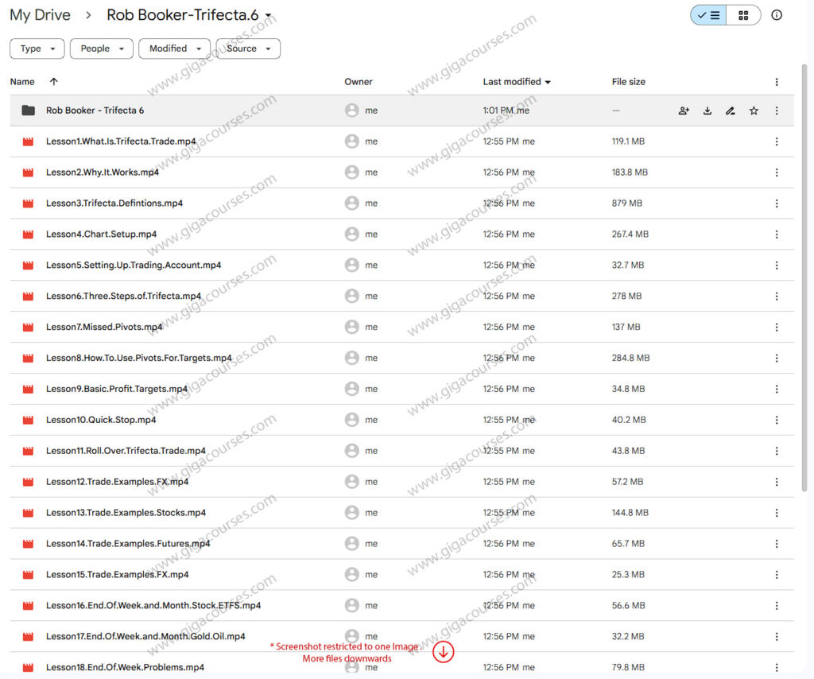Screen dimensions: 814x679
Task: Expand the Source filter dropdown
Action: coord(248,48)
